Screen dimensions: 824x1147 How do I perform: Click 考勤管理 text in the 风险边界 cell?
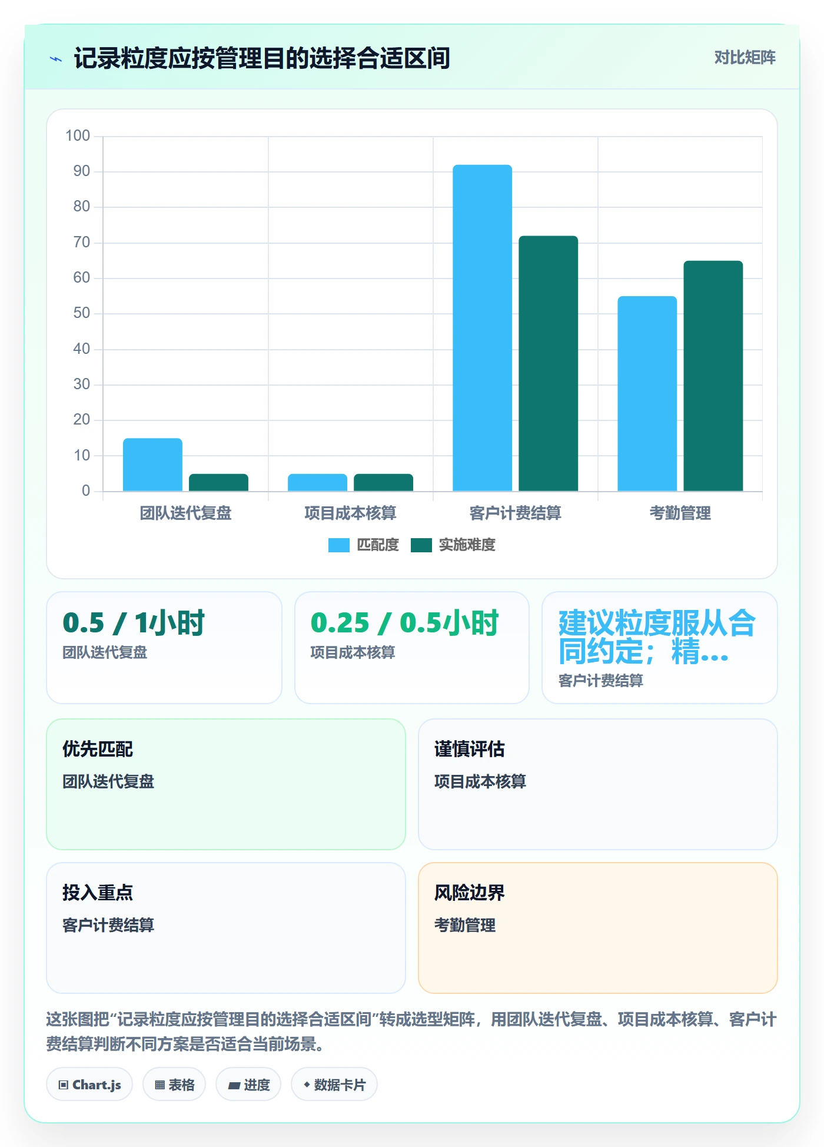point(465,925)
